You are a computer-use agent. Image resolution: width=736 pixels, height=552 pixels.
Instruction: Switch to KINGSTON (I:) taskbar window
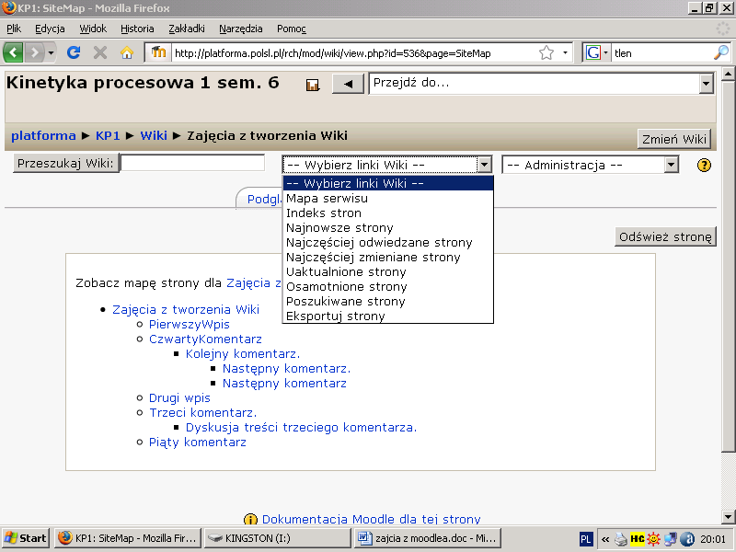pyautogui.click(x=278, y=538)
